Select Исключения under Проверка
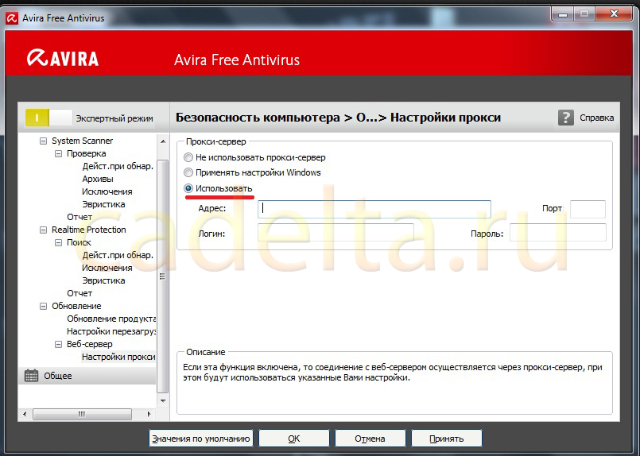Screen dimensions: 640x456 107,191
